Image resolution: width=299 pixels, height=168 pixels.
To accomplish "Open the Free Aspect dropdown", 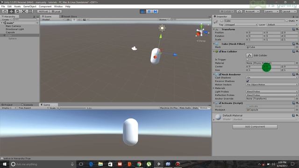I will click(x=33, y=108).
